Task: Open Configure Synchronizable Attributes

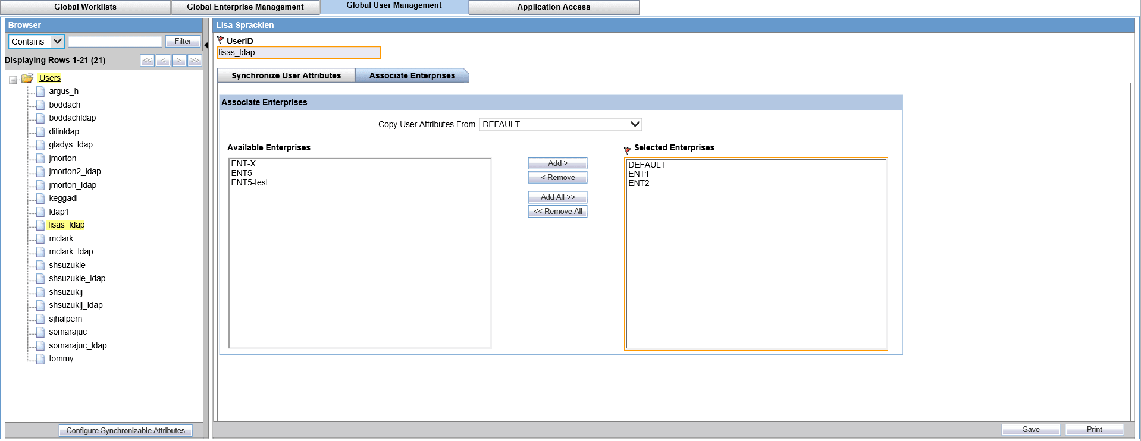Action: tap(126, 430)
